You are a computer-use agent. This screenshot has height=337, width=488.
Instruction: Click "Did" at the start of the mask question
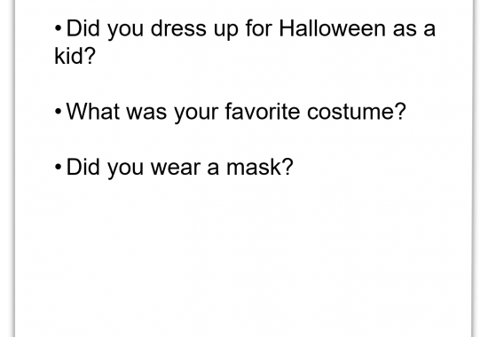[83, 167]
